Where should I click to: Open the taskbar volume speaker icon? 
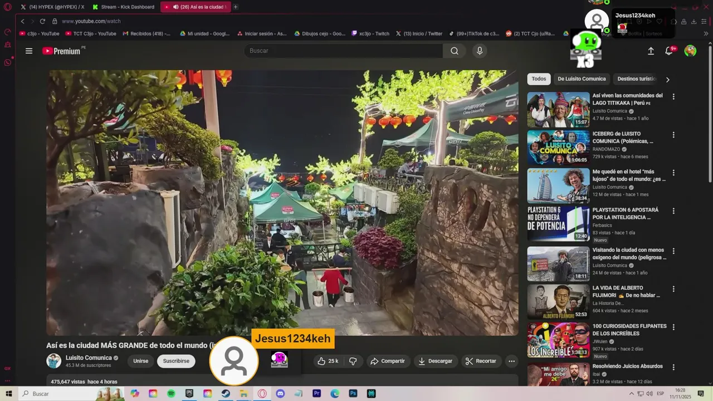(x=649, y=394)
